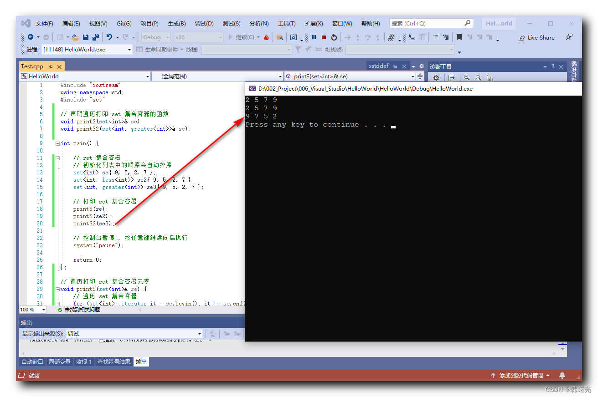Close the Test.cpp tab
Viewport: 598px width, 397px height.
click(59, 66)
